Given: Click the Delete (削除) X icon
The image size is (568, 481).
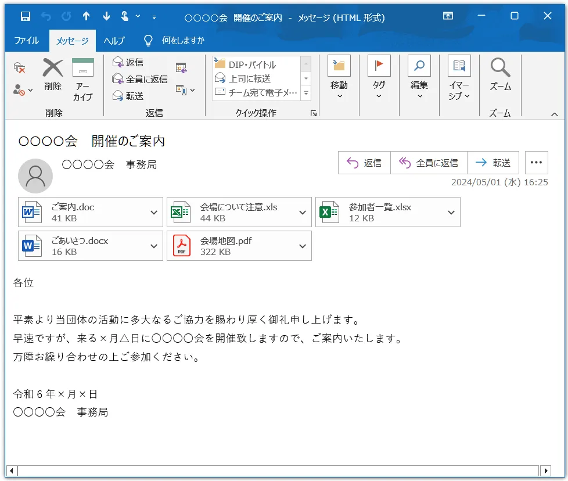Looking at the screenshot, I should tap(53, 69).
